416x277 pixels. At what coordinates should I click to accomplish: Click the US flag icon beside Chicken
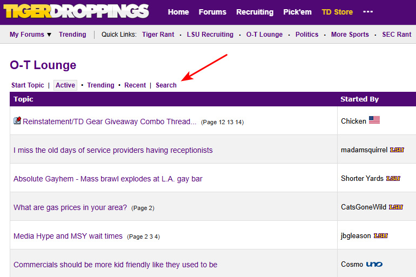tap(374, 120)
